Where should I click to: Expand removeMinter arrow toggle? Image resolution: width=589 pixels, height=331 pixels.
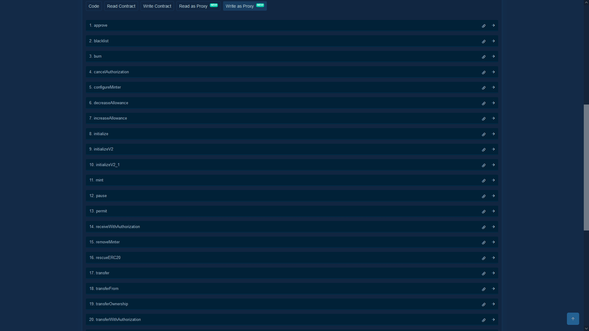(493, 242)
